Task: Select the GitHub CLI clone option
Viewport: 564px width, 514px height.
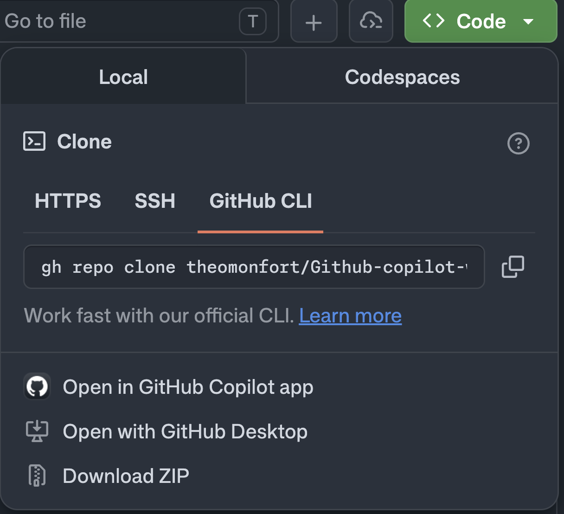Action: pyautogui.click(x=261, y=201)
